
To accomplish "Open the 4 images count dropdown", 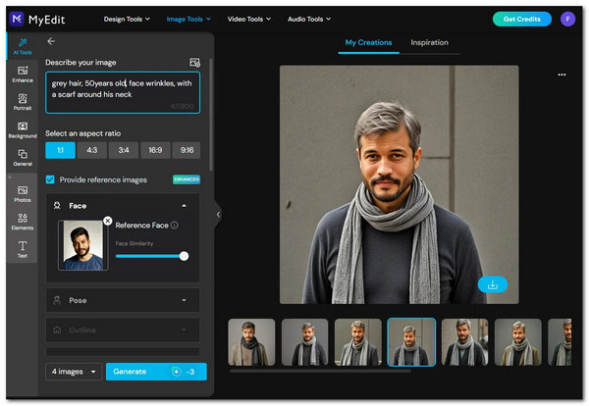I will click(x=74, y=372).
